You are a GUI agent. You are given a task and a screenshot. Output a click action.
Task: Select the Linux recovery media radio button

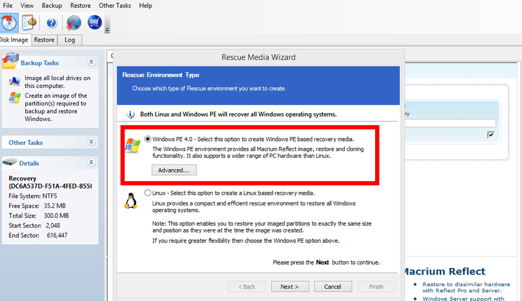[x=148, y=193]
